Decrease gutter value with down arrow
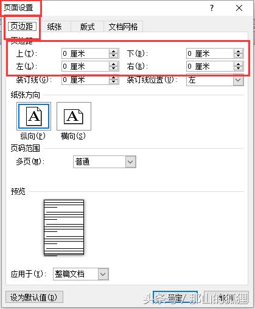The image size is (255, 309). pyautogui.click(x=114, y=82)
